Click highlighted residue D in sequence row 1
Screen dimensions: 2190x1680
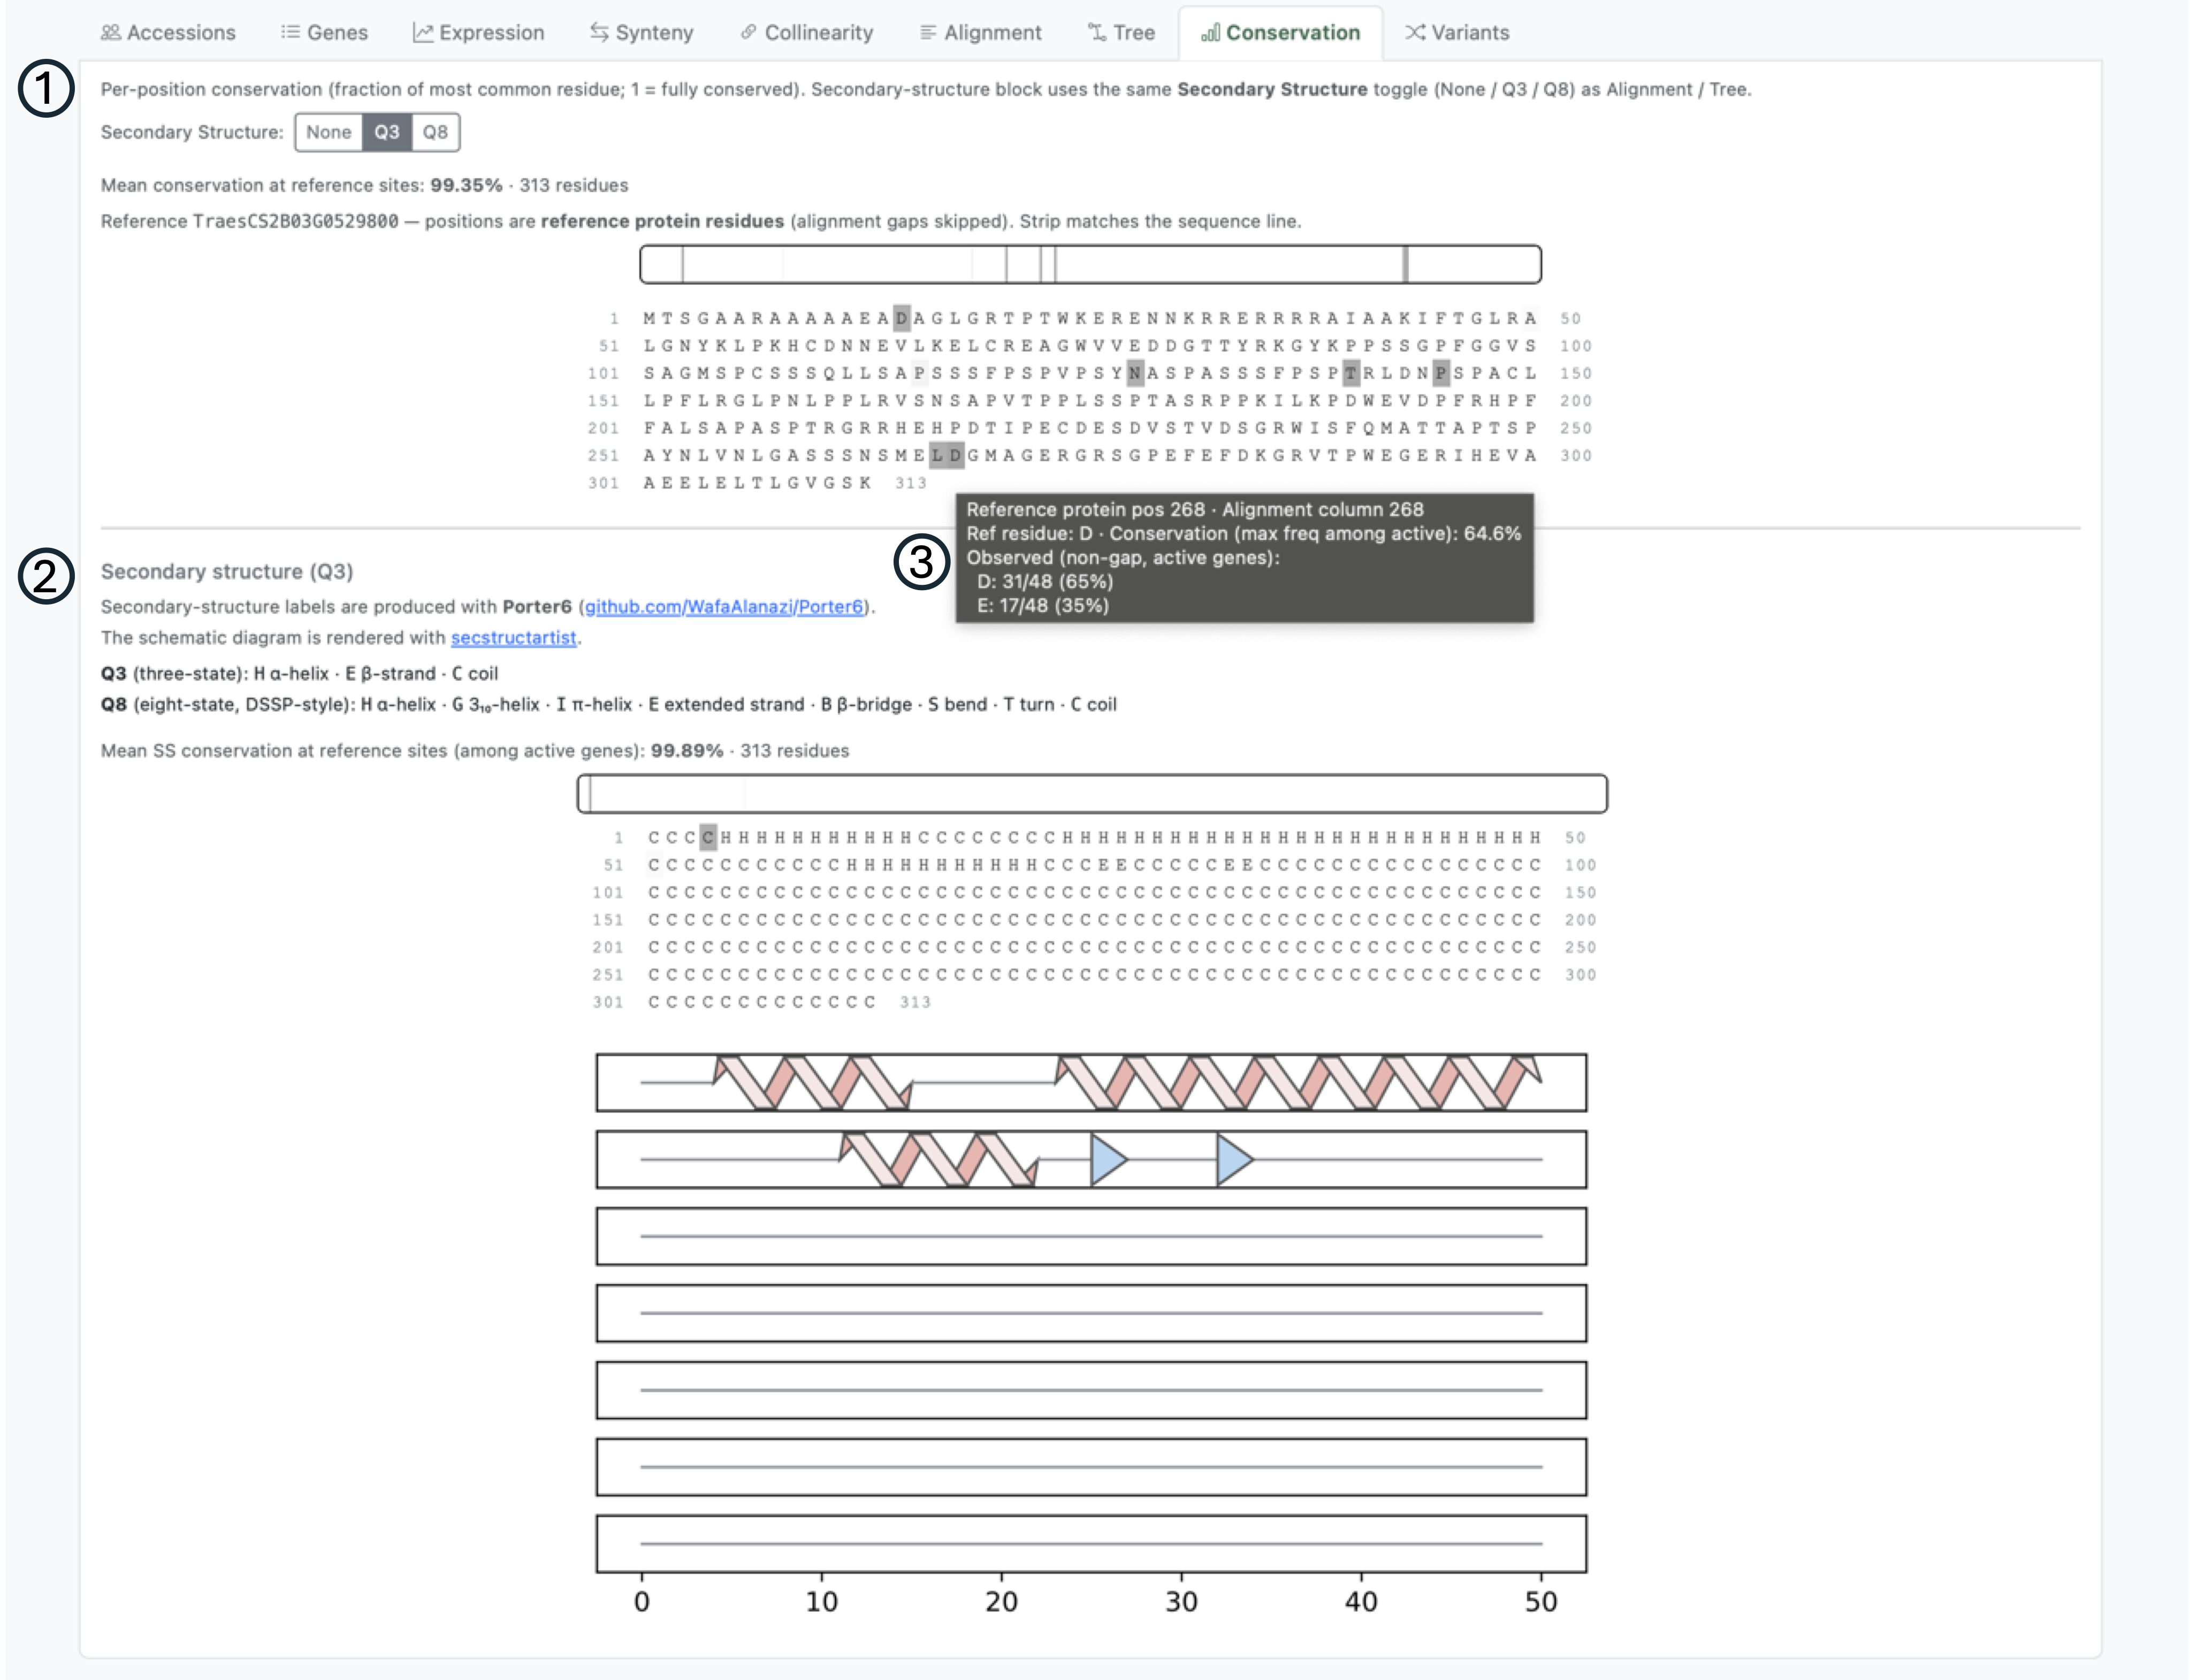pos(902,318)
